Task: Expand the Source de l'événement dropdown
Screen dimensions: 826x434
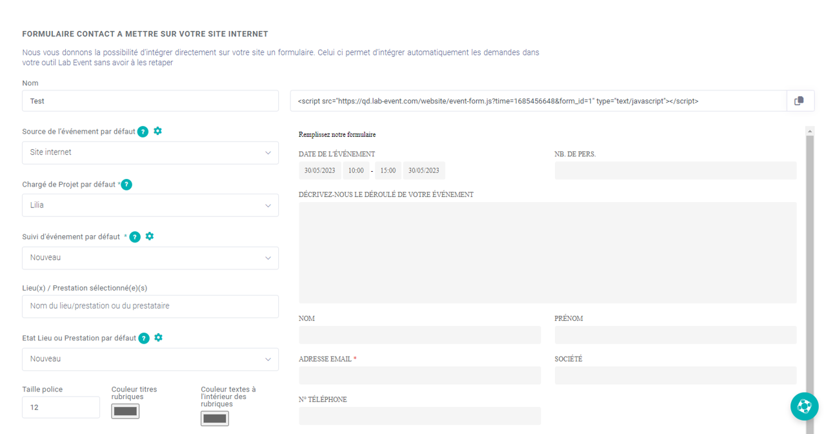Action: point(150,153)
